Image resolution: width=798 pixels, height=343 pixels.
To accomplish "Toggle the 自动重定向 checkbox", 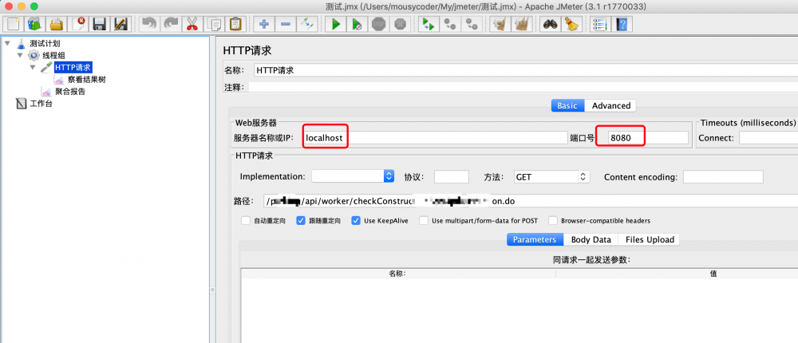I will [x=246, y=221].
